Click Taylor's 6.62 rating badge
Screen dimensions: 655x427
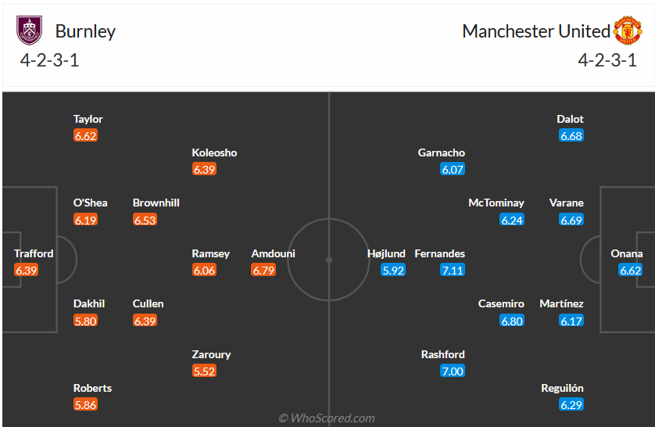tap(85, 136)
